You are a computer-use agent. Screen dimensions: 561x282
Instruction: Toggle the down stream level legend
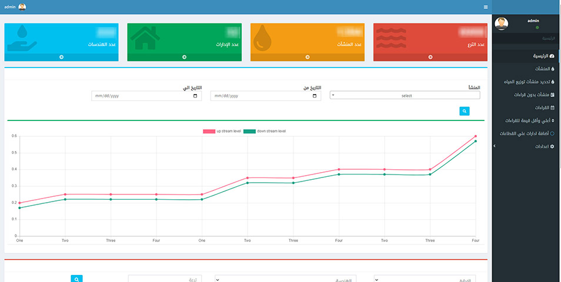point(265,131)
